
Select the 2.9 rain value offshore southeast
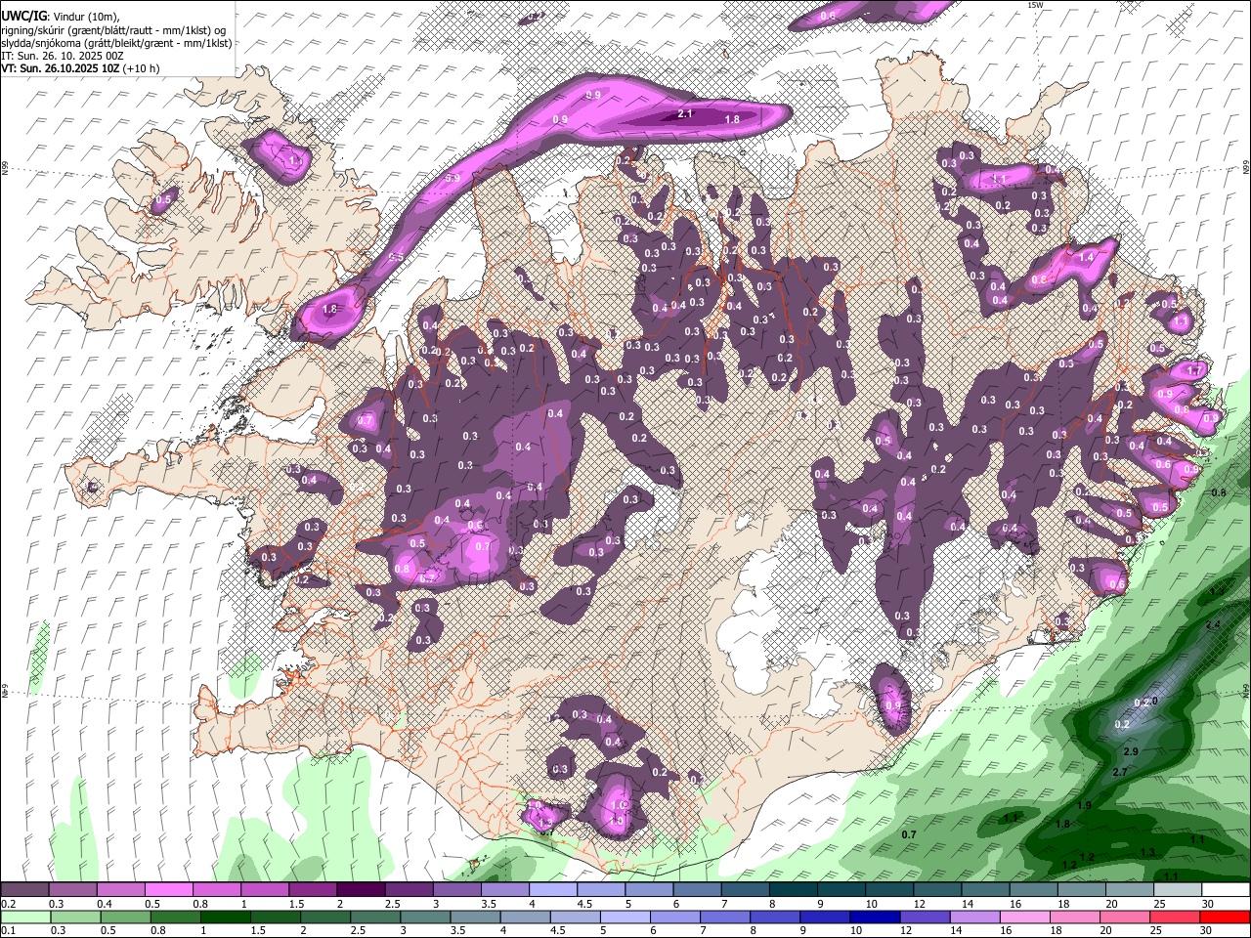click(1131, 751)
